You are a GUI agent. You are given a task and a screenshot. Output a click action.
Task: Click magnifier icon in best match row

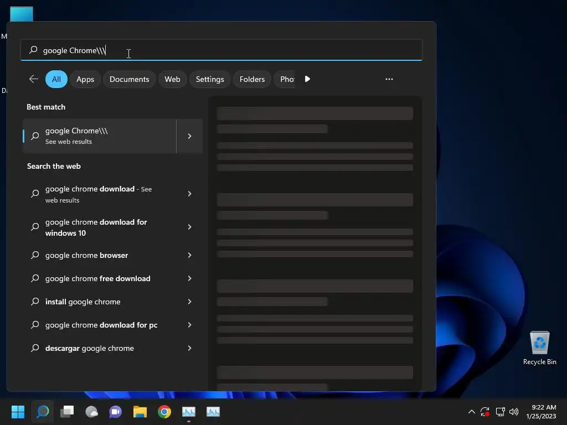coord(35,136)
